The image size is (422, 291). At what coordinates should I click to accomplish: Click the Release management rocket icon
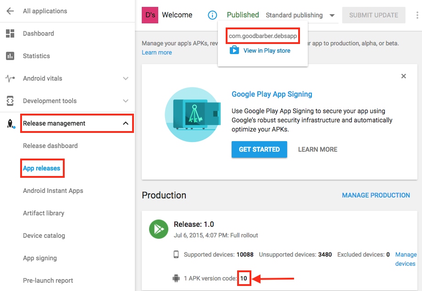coord(10,123)
